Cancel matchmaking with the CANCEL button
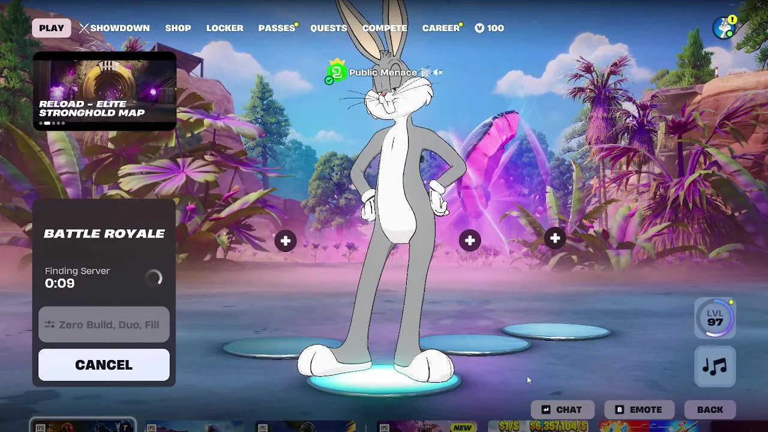This screenshot has width=768, height=432. click(104, 365)
